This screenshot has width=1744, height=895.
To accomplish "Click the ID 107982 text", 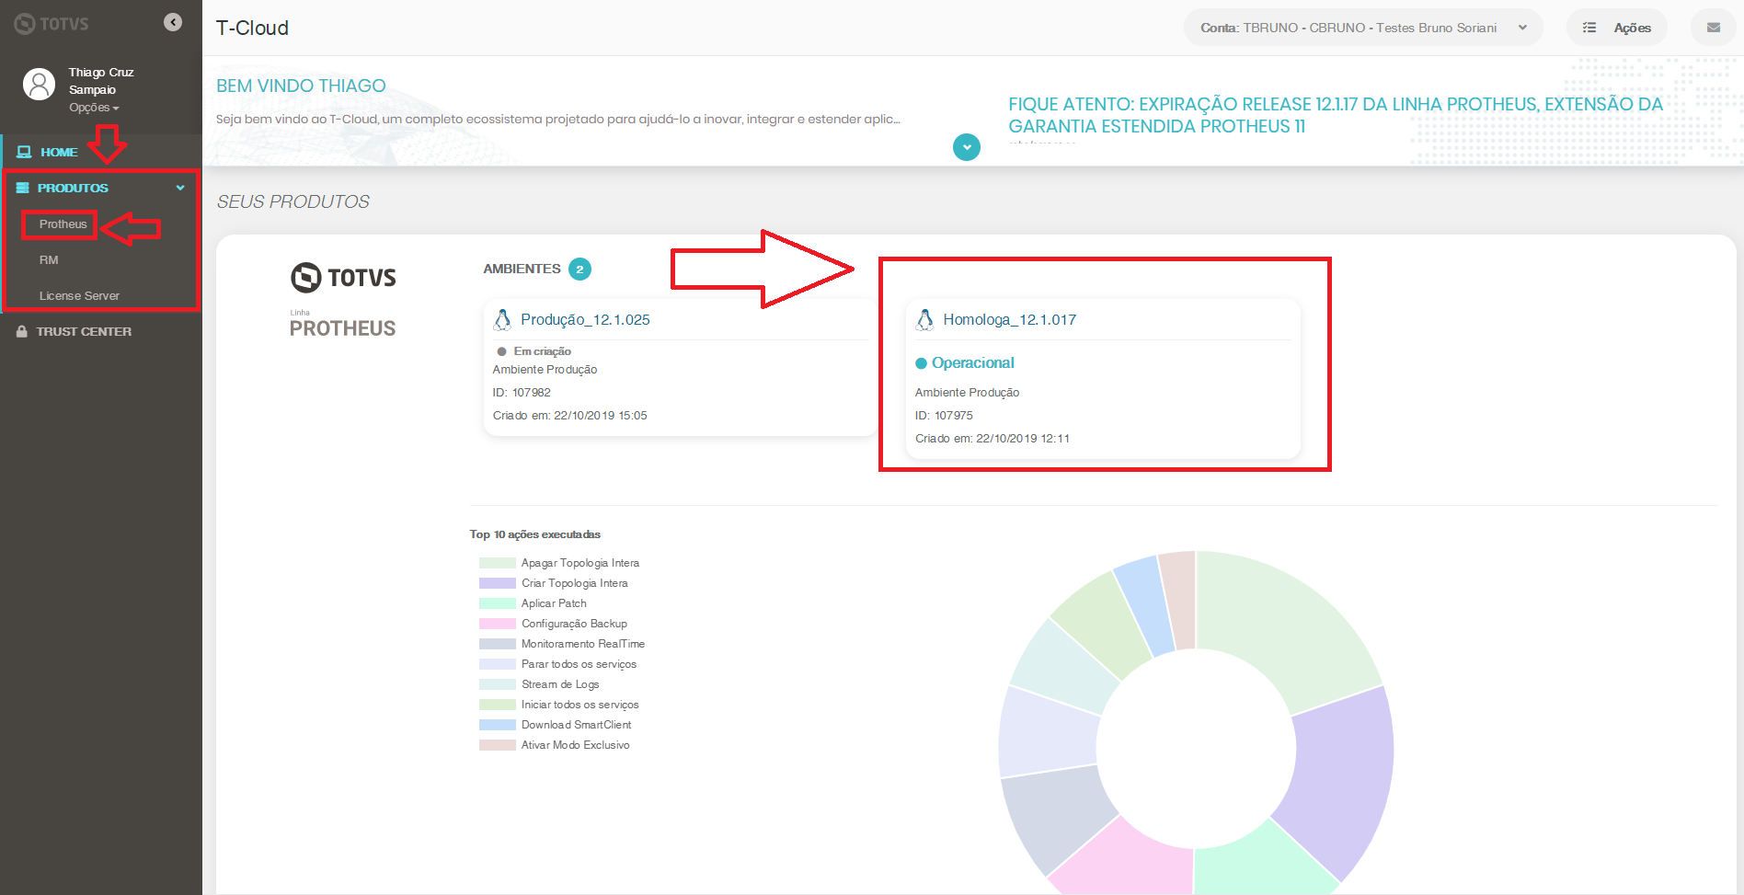I will coord(522,393).
